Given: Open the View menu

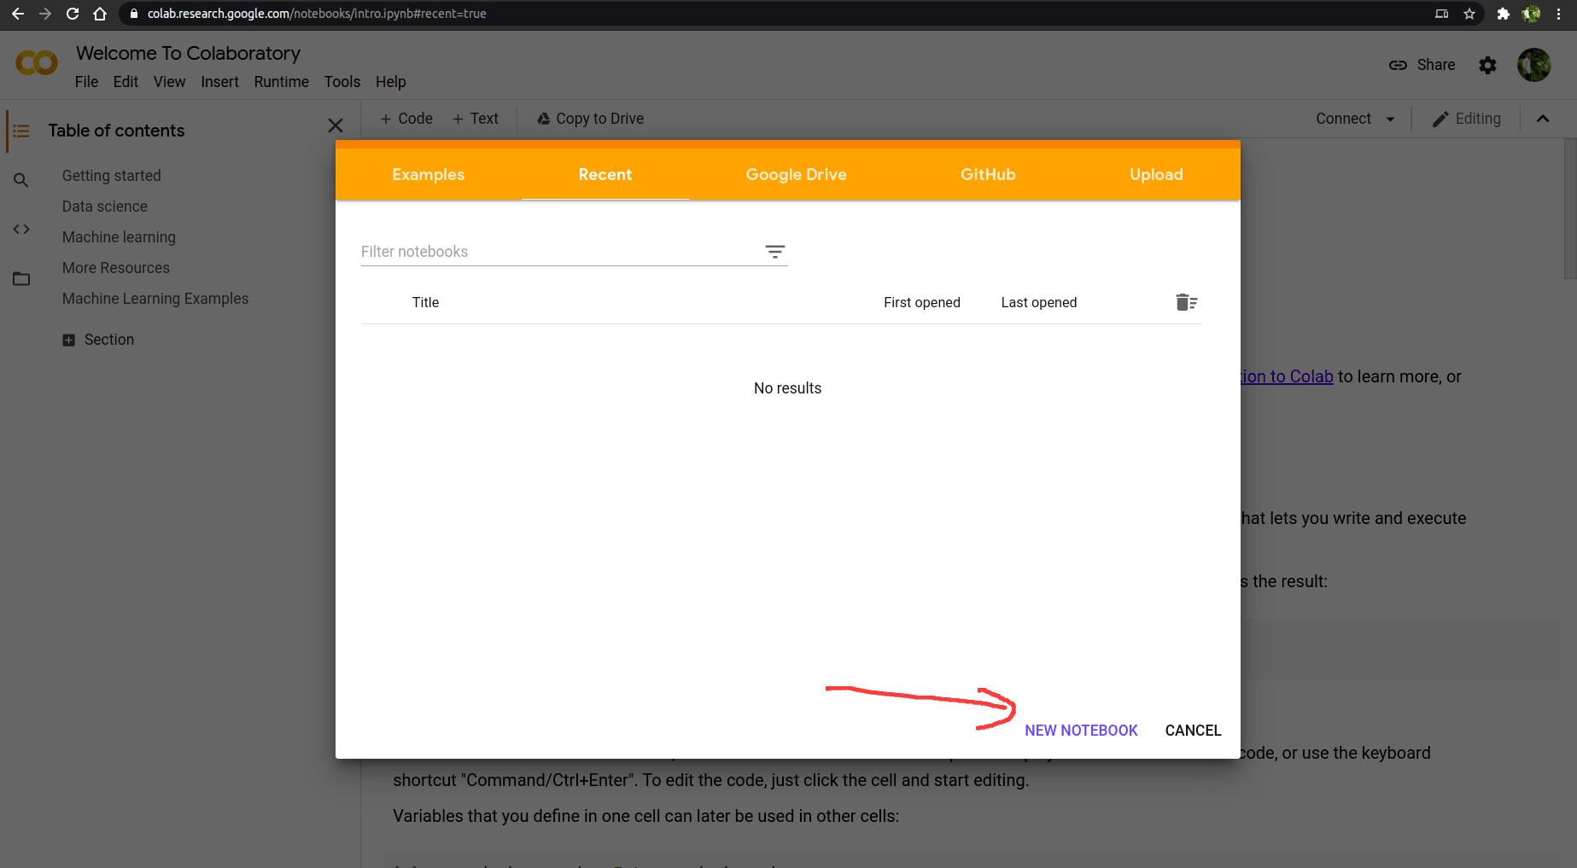Looking at the screenshot, I should 169,82.
